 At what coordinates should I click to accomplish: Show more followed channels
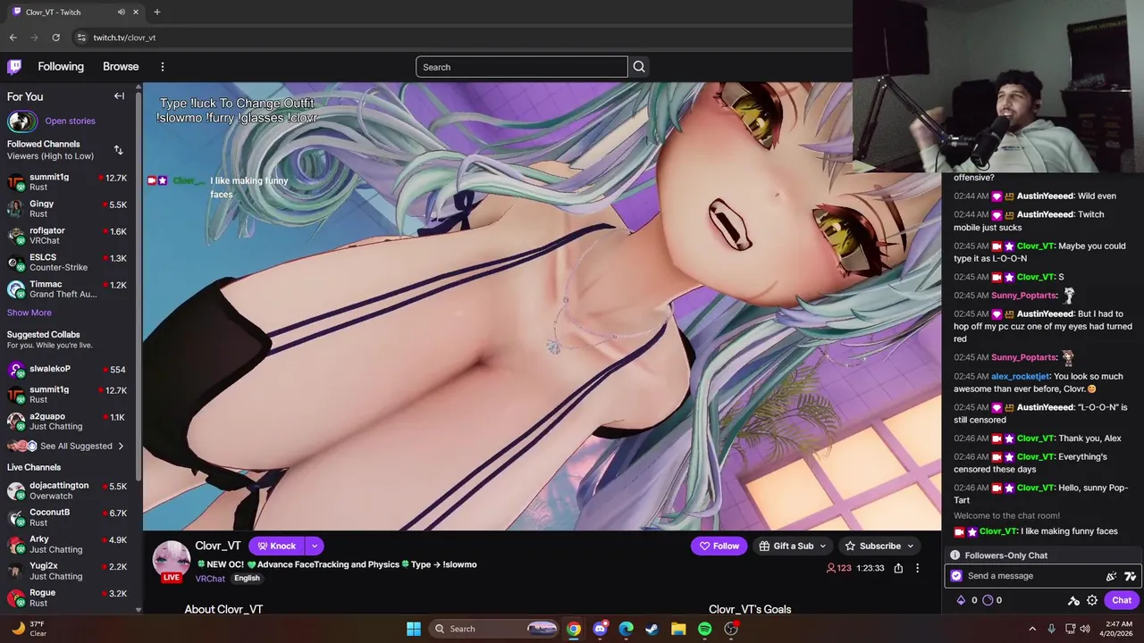point(29,313)
